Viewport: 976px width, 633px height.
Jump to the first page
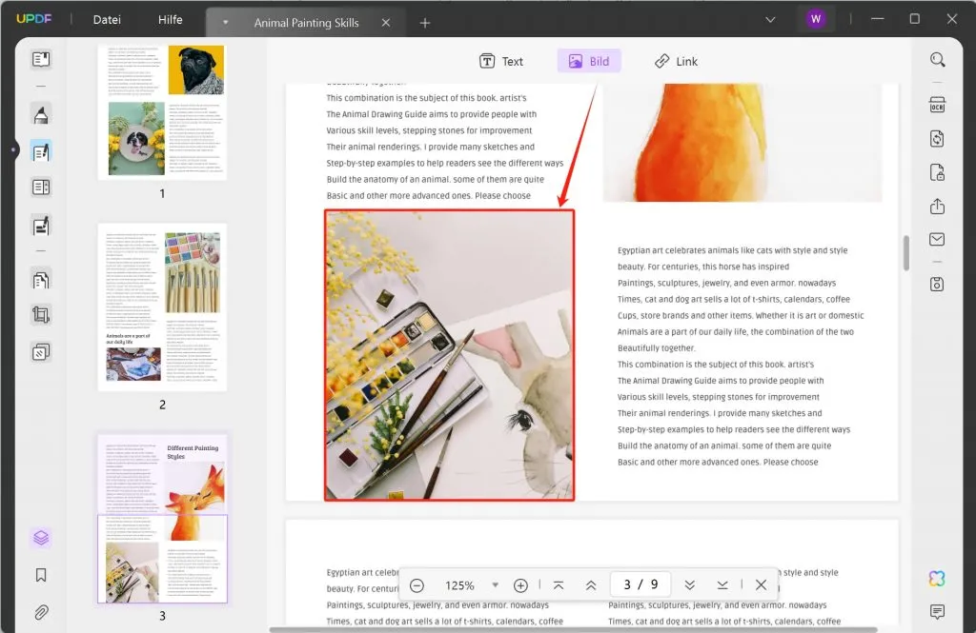pos(559,585)
